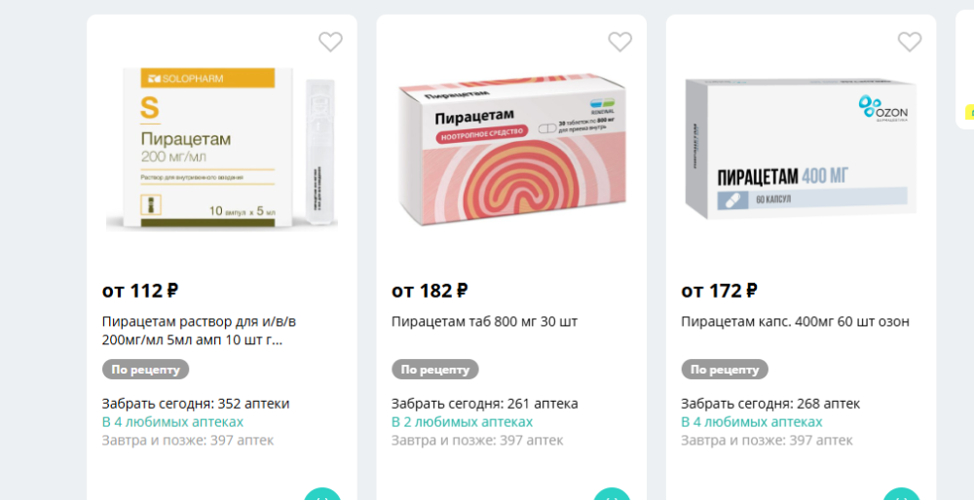Open the Пирацетам таб 800 мг 30 шт title

pos(484,322)
